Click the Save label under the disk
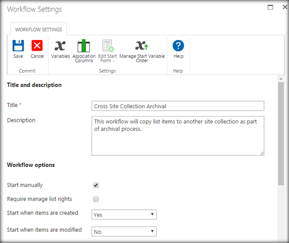The width and height of the screenshot is (289, 243). pyautogui.click(x=18, y=56)
